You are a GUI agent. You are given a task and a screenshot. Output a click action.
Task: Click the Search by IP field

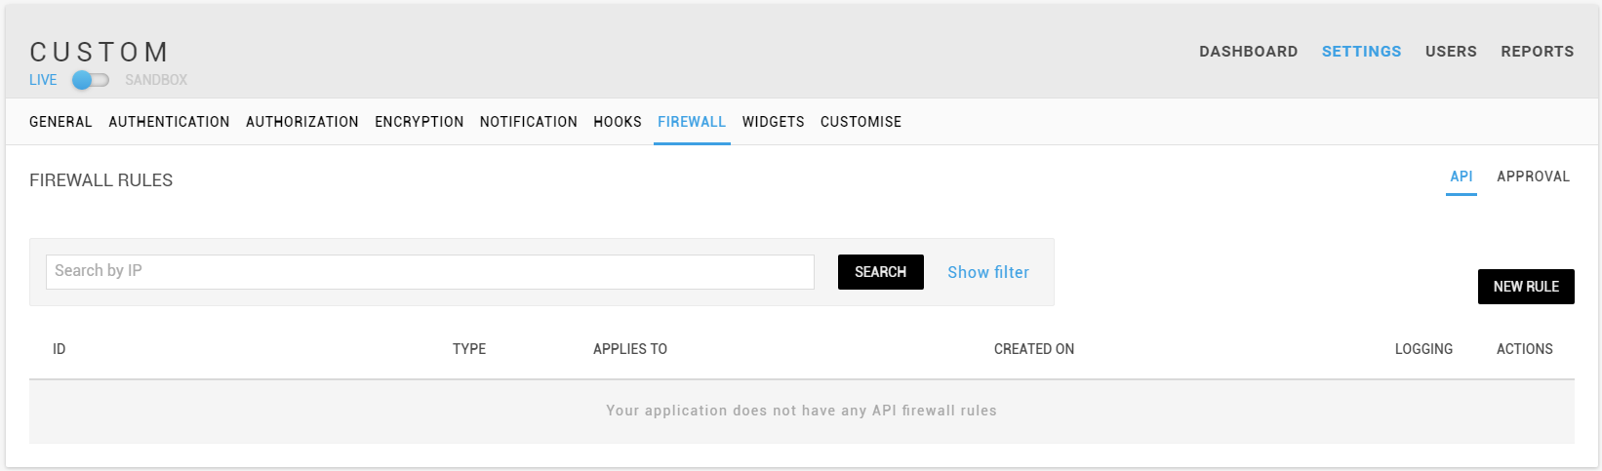tap(430, 272)
